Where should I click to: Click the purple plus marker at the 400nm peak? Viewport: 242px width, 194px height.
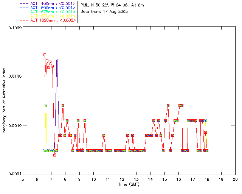click(x=57, y=52)
